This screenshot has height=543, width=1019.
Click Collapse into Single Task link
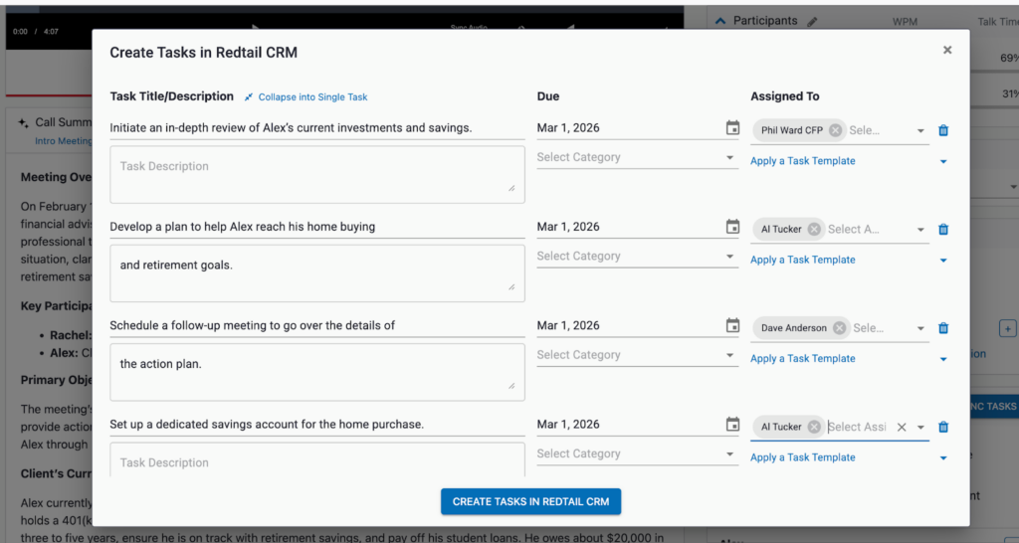(x=311, y=97)
